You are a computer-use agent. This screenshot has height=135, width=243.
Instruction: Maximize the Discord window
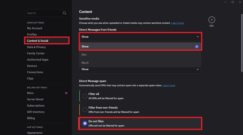[233, 2]
